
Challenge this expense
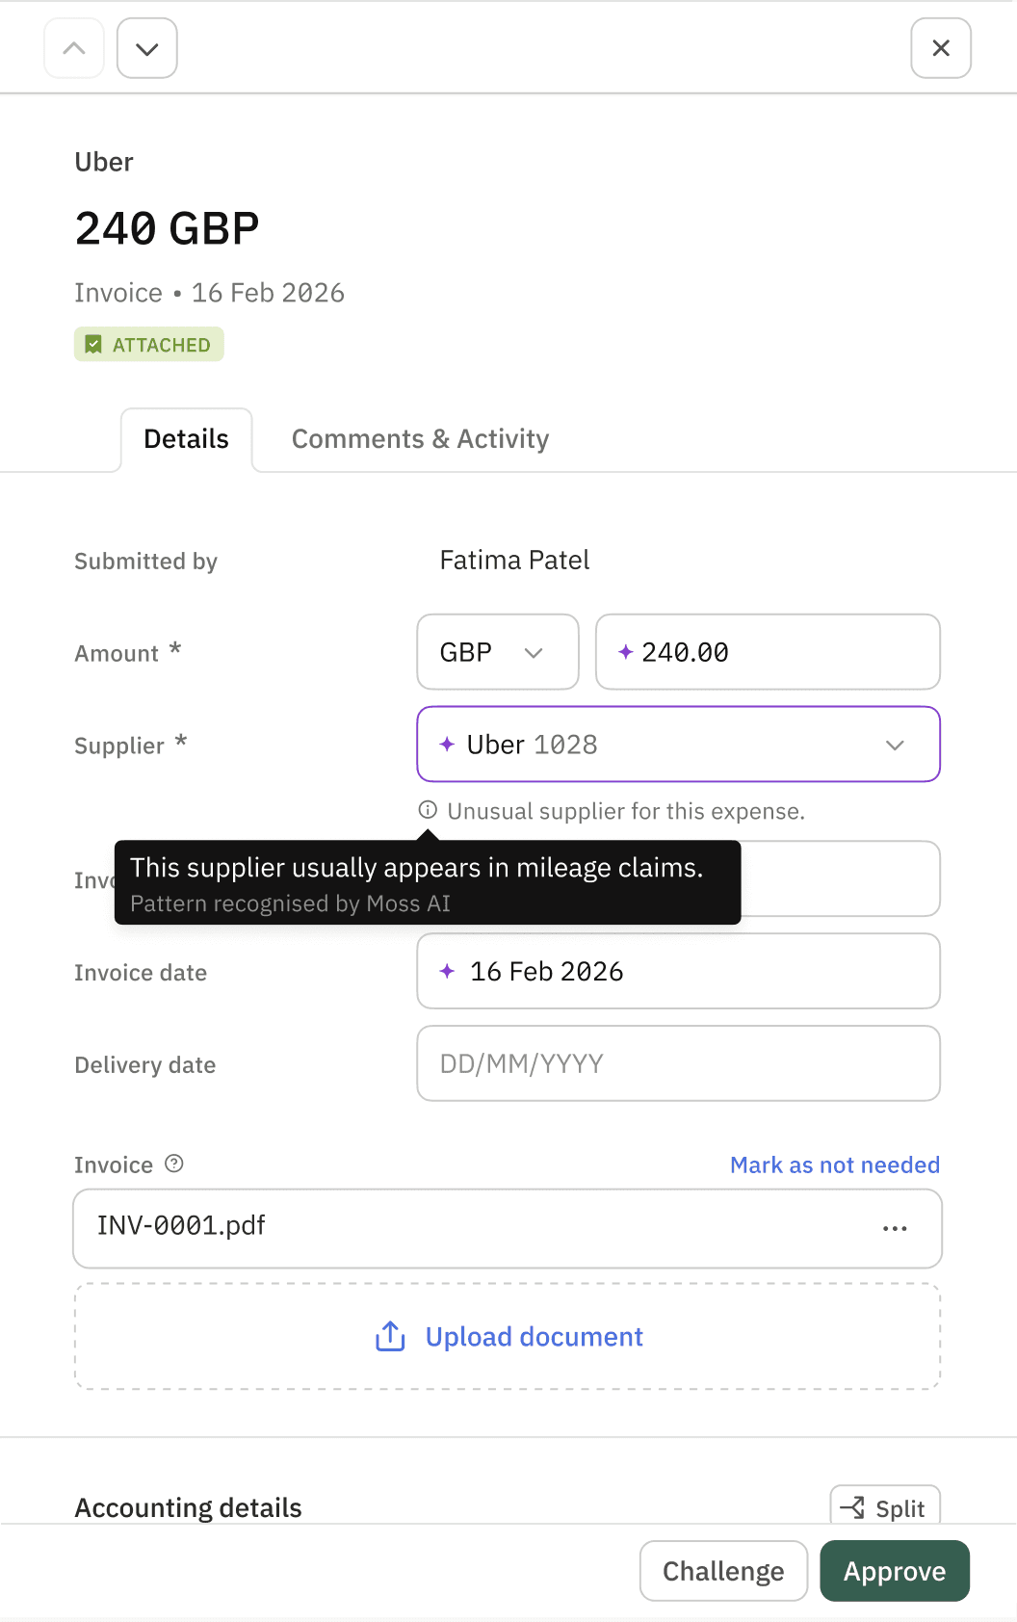pos(723,1571)
